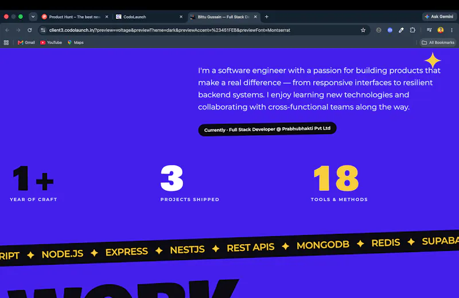Go forward to next page
Screen dimensions: 459x298
(x=18, y=30)
